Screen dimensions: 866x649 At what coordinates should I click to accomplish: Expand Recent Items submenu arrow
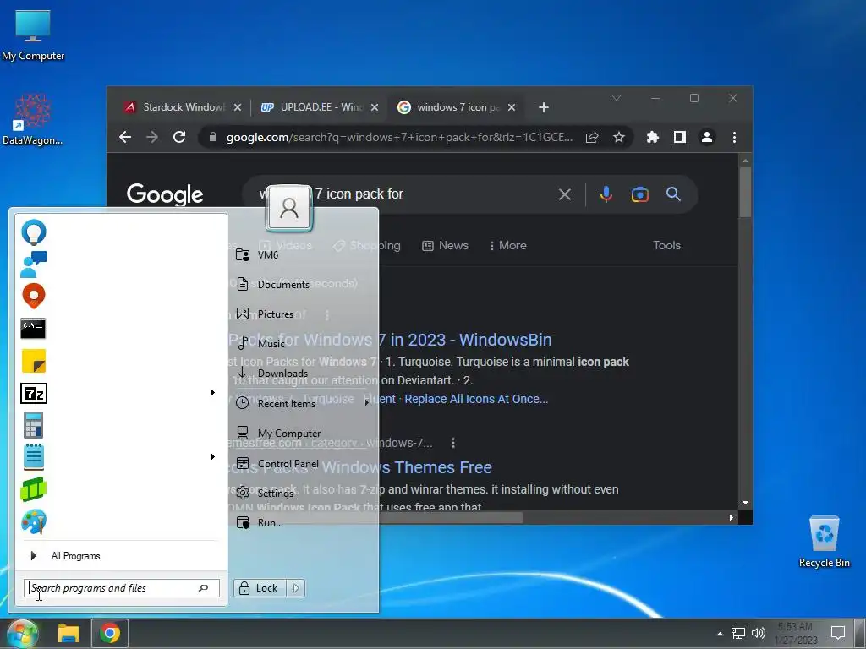(367, 403)
